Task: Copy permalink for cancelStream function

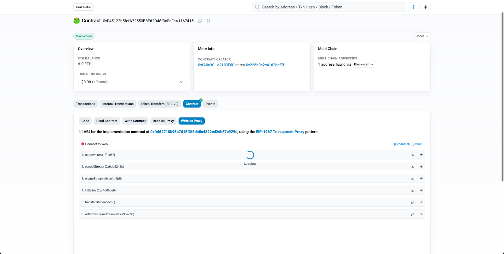Action: tap(412, 167)
